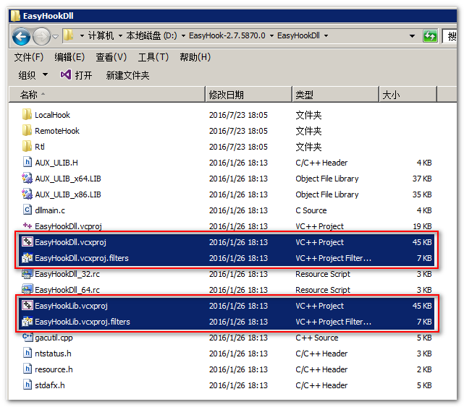Click the AUX_ULIB_x64.LIB library icon
The height and width of the screenshot is (407, 464).
(x=27, y=178)
